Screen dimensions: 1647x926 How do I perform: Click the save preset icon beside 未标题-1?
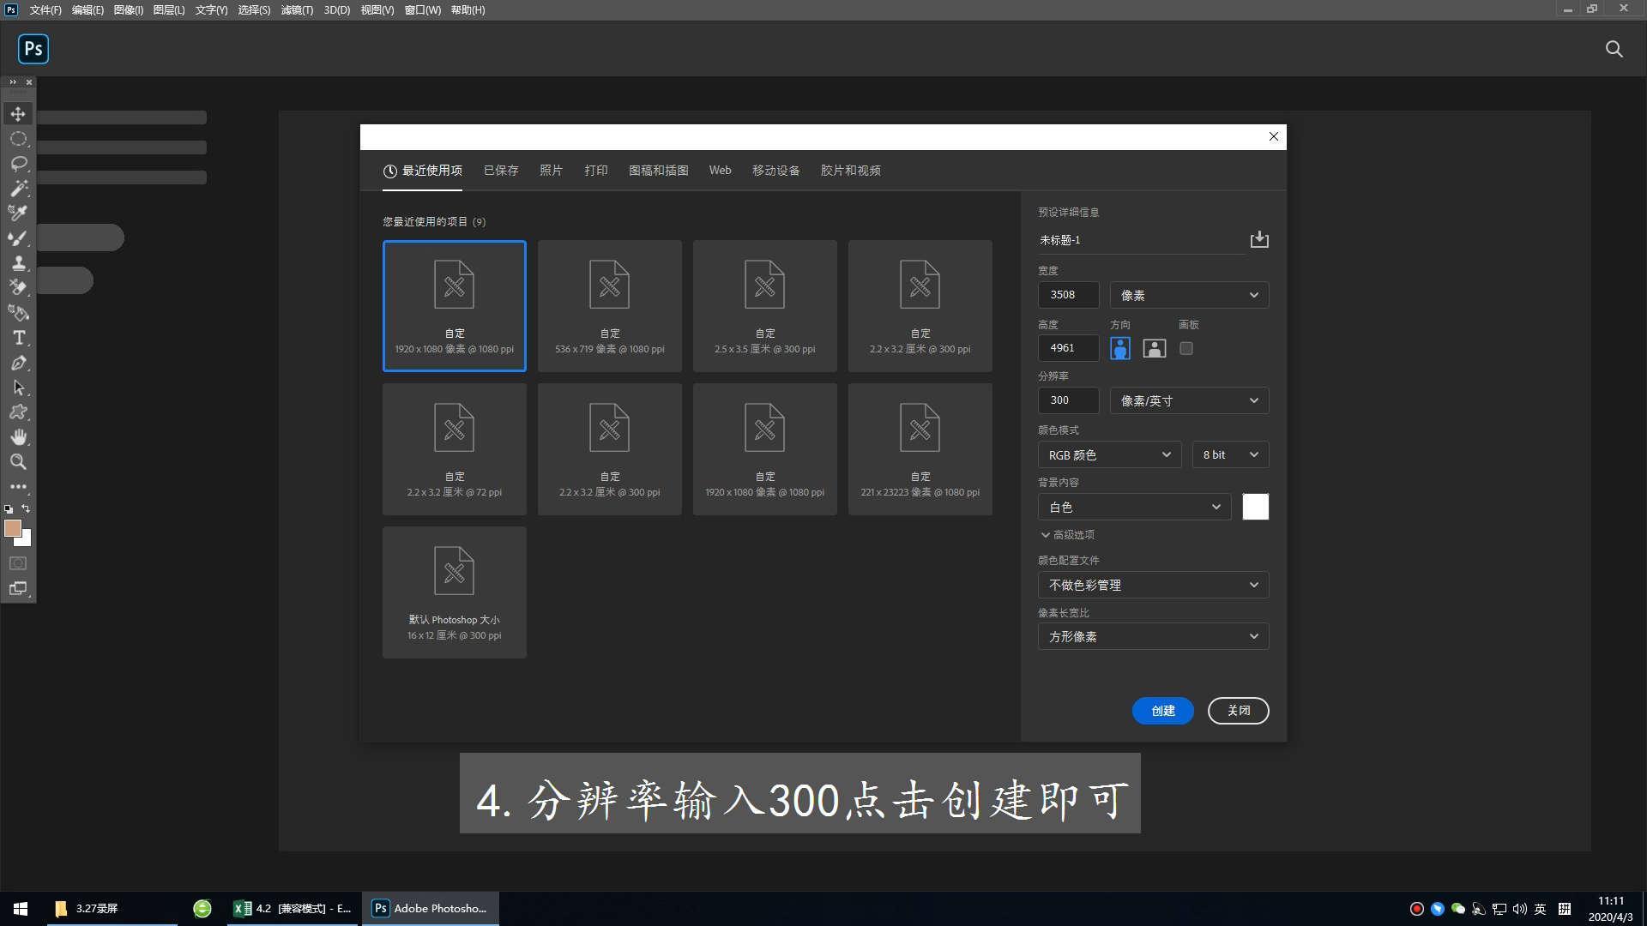pos(1259,239)
